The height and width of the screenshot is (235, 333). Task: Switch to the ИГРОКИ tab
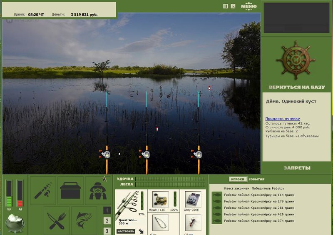point(238,179)
